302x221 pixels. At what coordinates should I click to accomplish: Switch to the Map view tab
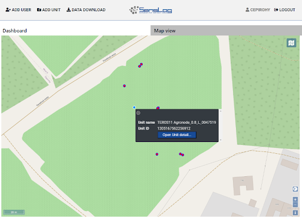pos(165,31)
